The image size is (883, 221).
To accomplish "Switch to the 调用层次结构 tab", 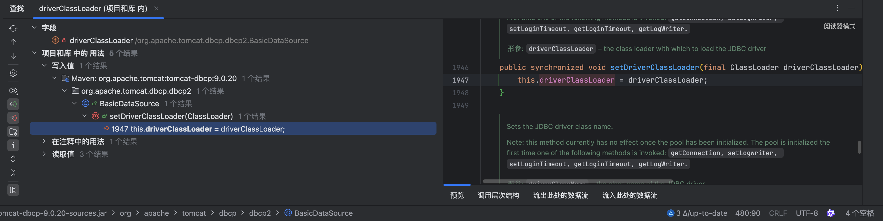I will (x=498, y=195).
